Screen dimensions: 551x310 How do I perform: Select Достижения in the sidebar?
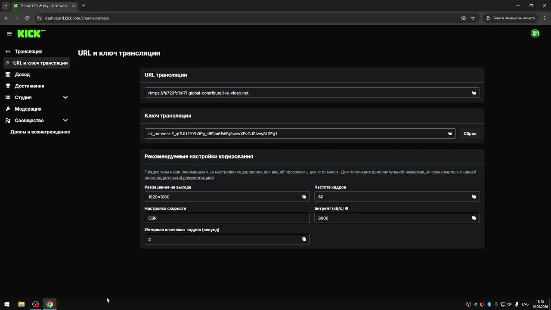point(29,86)
